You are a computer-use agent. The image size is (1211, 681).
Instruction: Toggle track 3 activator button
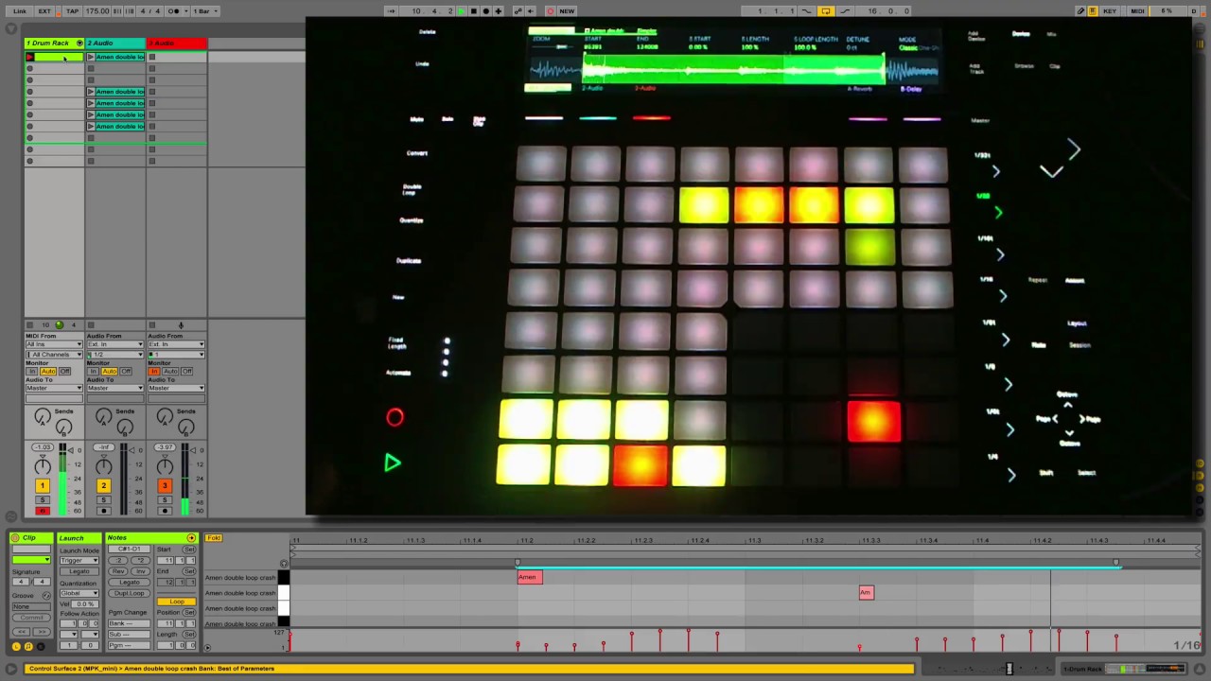coord(165,486)
